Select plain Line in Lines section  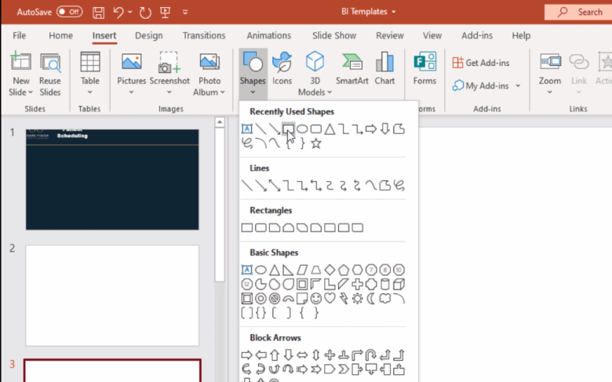[x=247, y=185]
